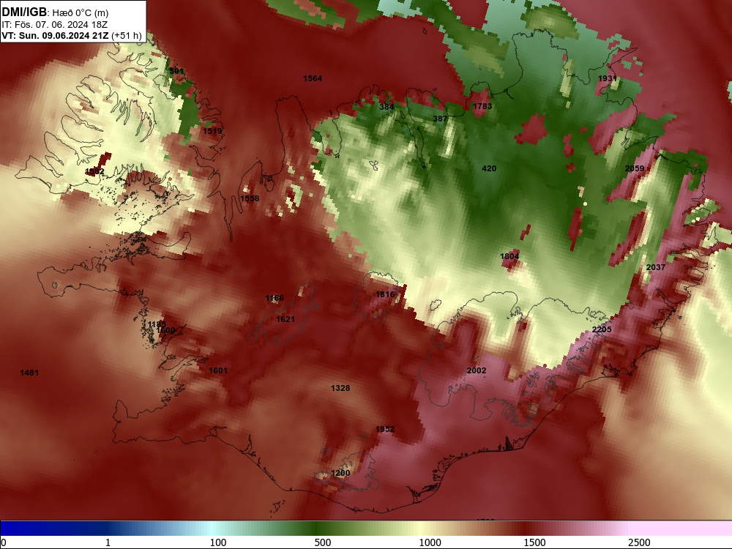Screen dimensions: 732x549
Task: Click the 100 color scale label
Action: (218, 542)
